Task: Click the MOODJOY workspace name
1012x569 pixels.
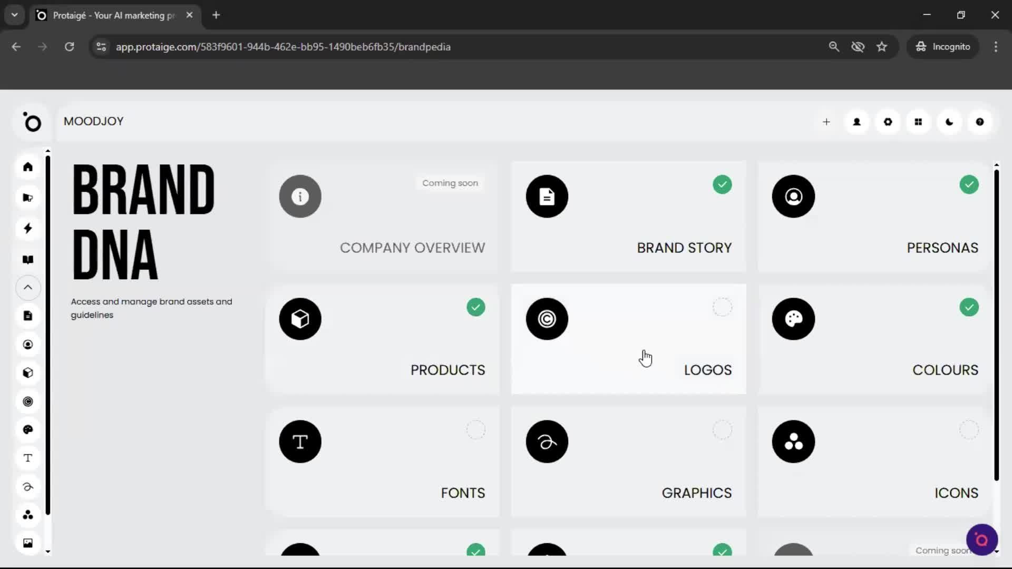Action: (x=93, y=121)
